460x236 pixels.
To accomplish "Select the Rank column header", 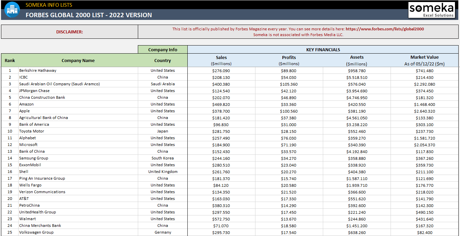I will click(x=9, y=60).
